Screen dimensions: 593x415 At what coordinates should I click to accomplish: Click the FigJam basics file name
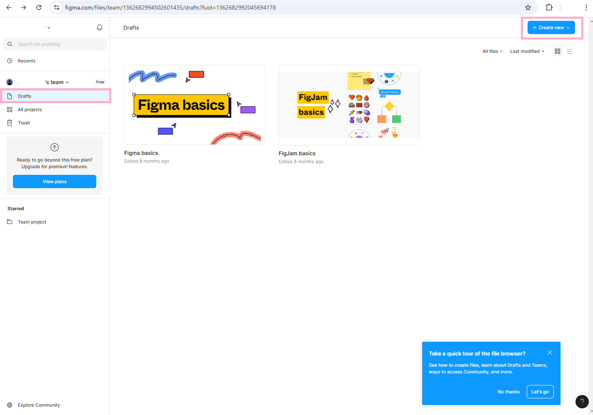(x=297, y=153)
